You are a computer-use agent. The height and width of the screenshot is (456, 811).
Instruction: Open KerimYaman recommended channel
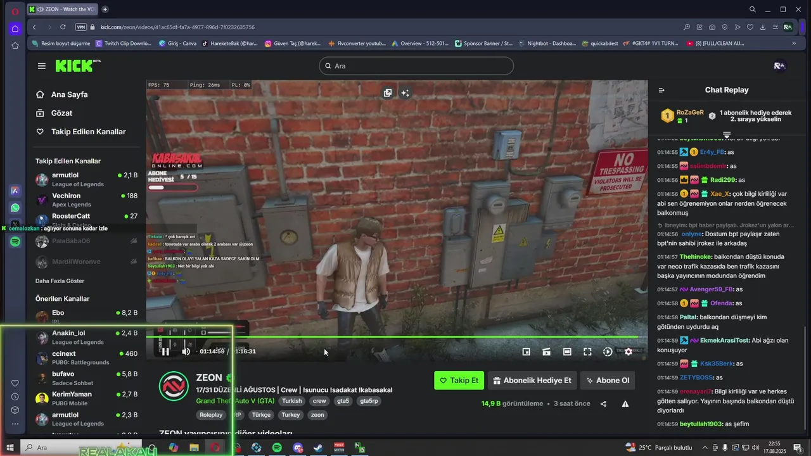click(86, 398)
